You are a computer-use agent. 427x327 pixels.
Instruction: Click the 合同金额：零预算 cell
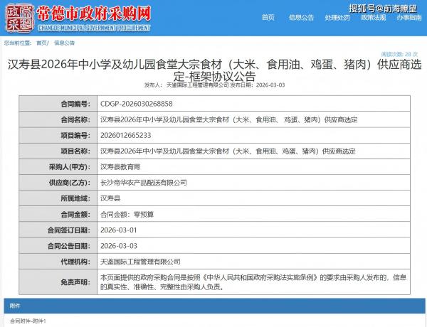click(125, 213)
